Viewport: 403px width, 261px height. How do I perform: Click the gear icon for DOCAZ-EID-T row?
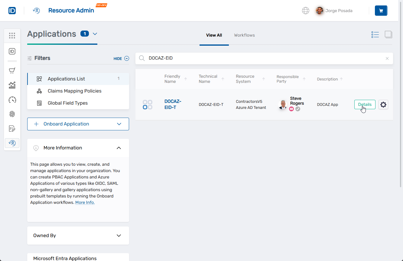(x=383, y=105)
